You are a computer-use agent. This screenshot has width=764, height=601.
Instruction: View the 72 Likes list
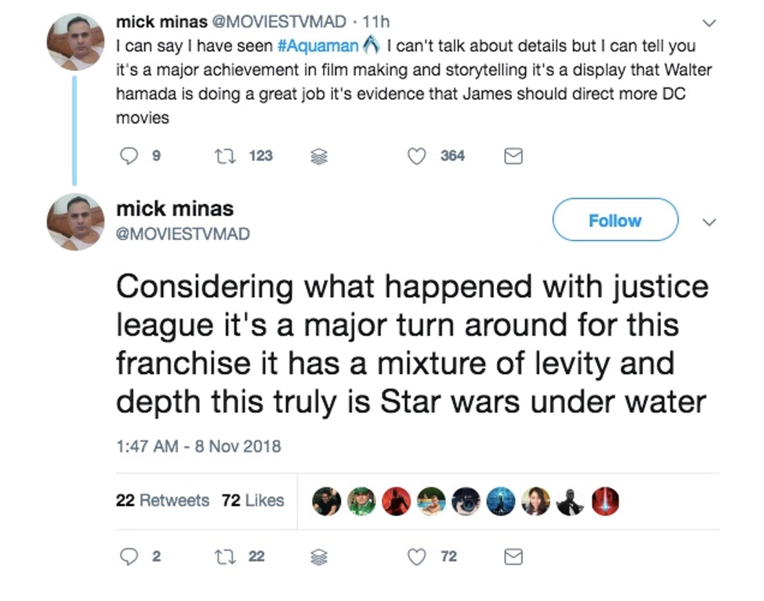pos(253,500)
